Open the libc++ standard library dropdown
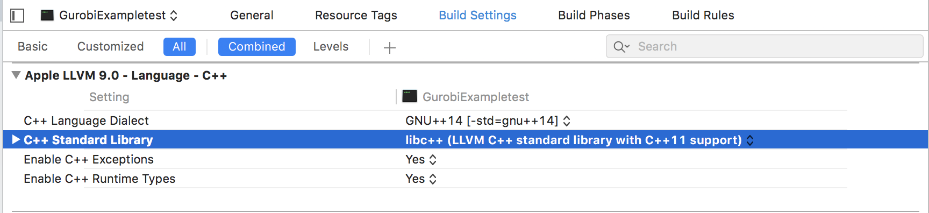 pyautogui.click(x=580, y=140)
